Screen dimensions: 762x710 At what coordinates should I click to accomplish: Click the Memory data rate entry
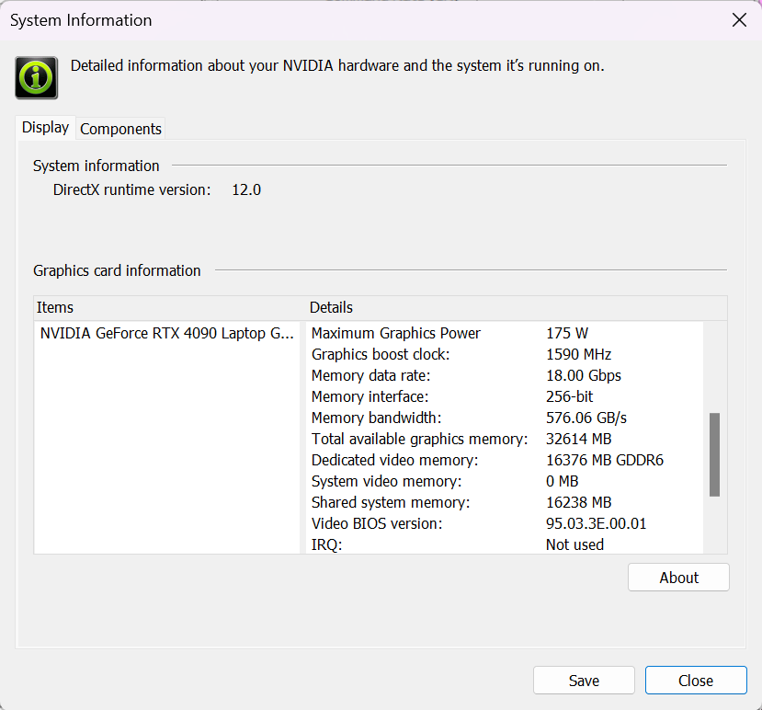370,375
